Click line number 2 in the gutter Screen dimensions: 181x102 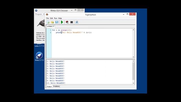[x=50, y=33]
